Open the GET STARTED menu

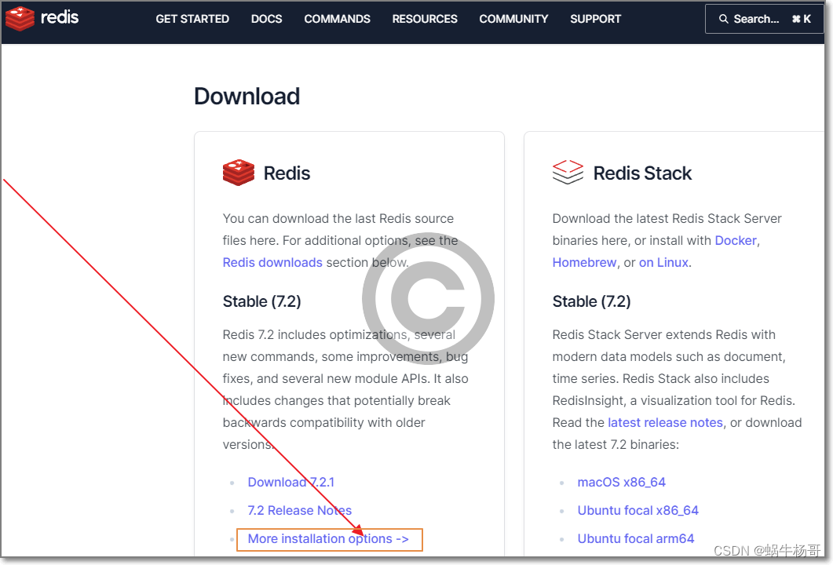[192, 19]
